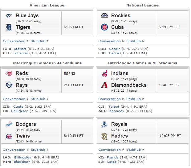The width and height of the screenshot is (191, 168).
Task: Click the Cleveland Indians logo
Action: [105, 74]
